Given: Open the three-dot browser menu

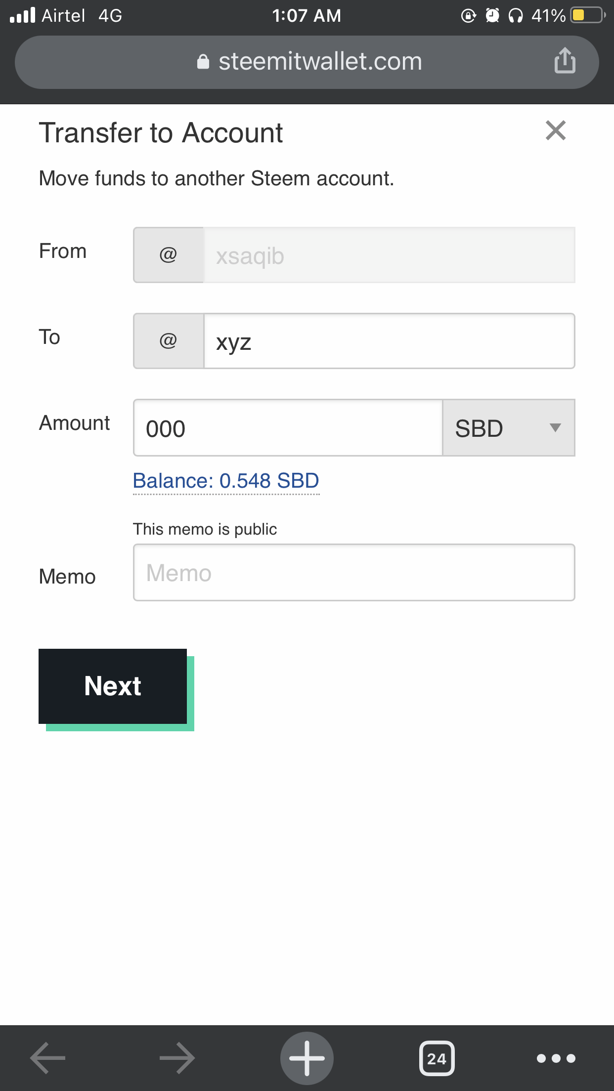Looking at the screenshot, I should [556, 1058].
